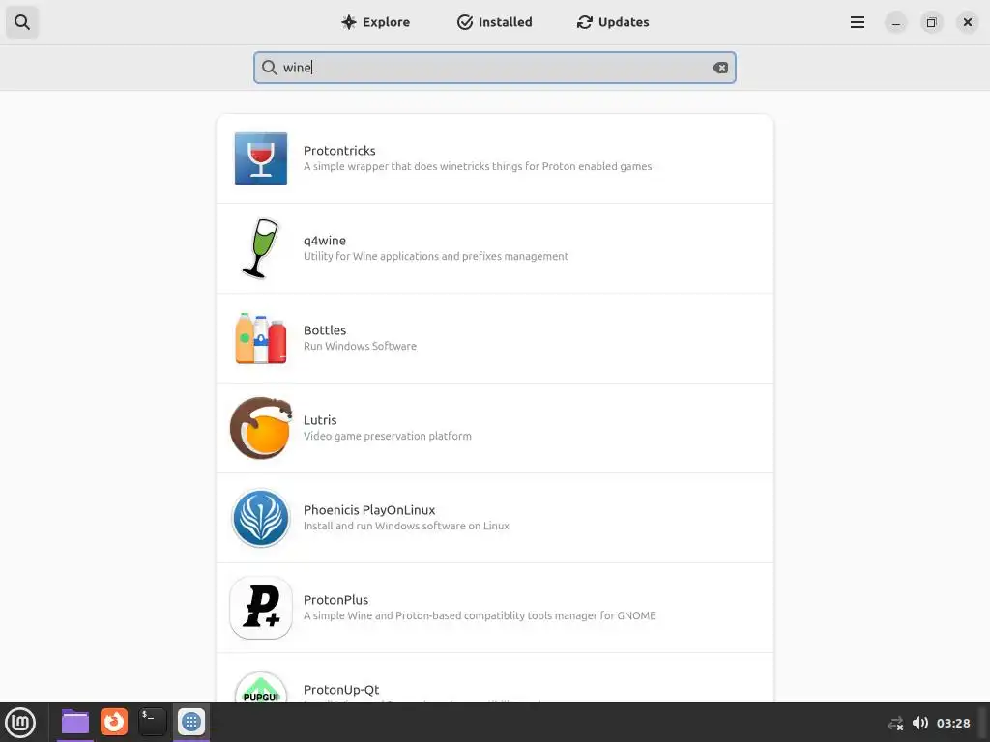Image resolution: width=990 pixels, height=742 pixels.
Task: Launch the Files manager from taskbar
Action: 75,722
